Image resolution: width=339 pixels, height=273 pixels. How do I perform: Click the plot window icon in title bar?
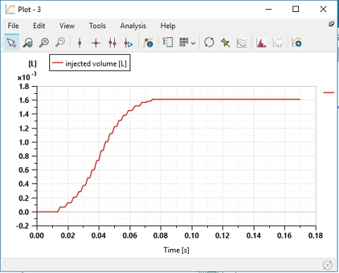pyautogui.click(x=10, y=9)
